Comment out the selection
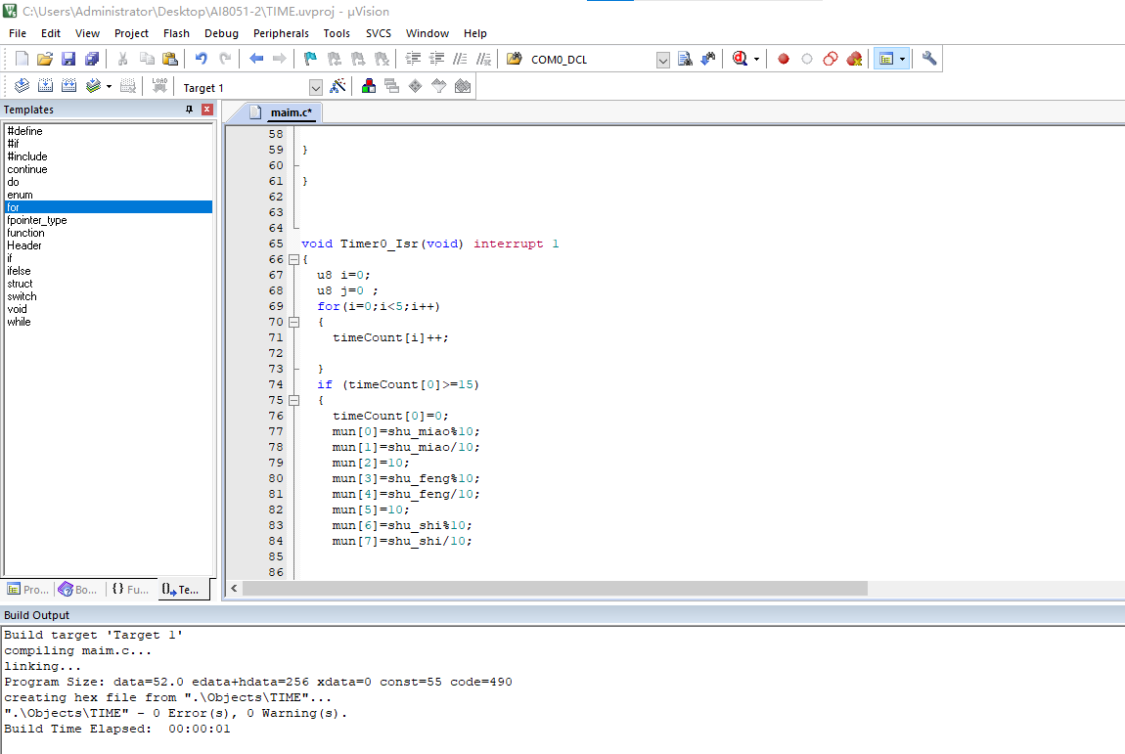This screenshot has width=1125, height=754. tap(460, 59)
